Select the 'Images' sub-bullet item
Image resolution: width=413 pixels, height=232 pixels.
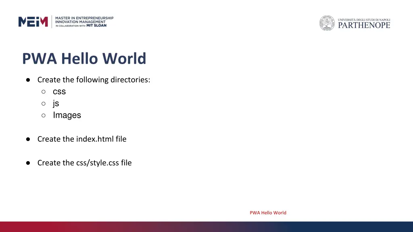point(67,115)
